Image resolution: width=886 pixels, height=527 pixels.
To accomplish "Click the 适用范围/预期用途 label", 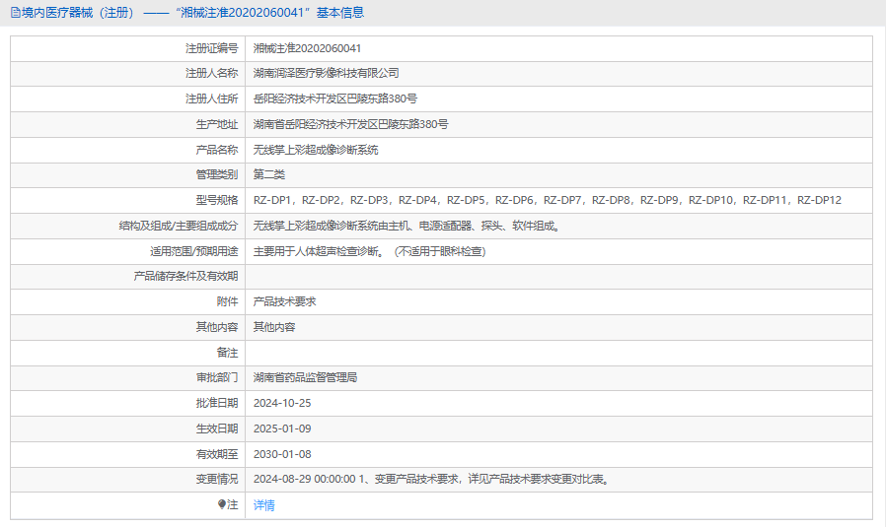I will [193, 251].
